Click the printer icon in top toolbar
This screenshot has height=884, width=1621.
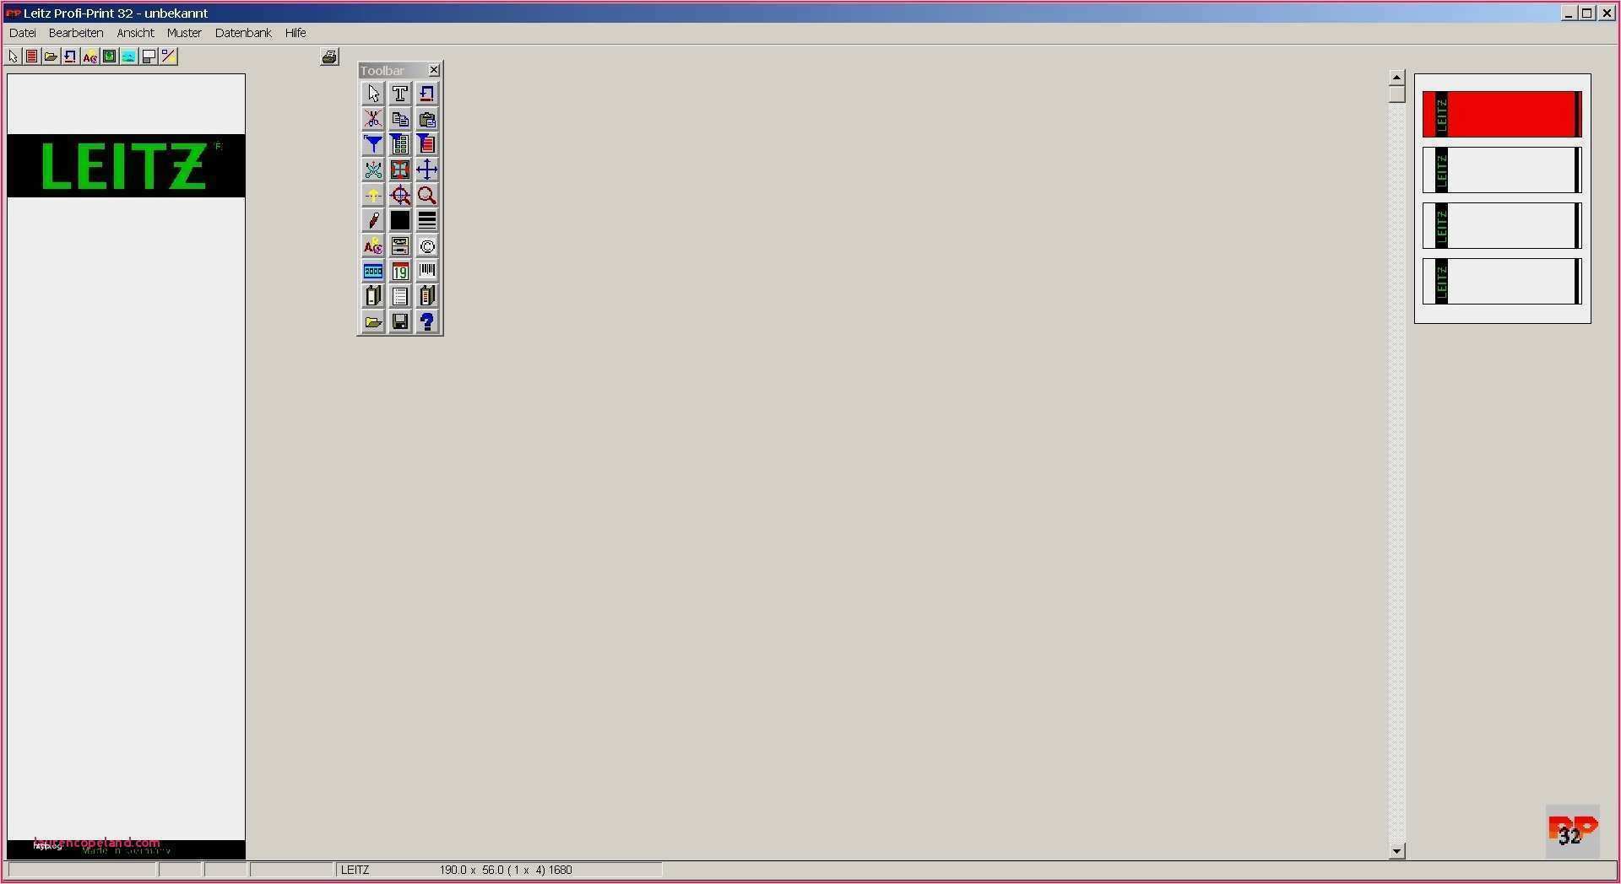click(x=330, y=57)
